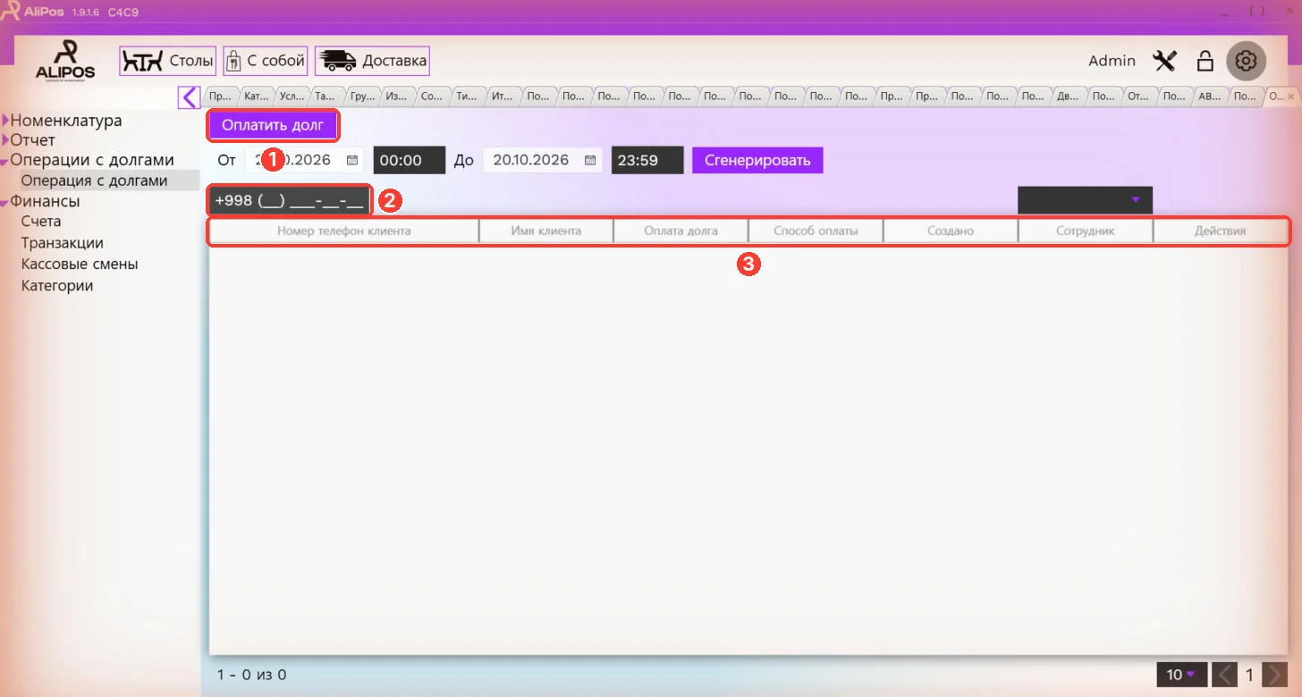This screenshot has width=1302, height=697.
Task: Click the Номер телефон клиента column header
Action: coord(344,231)
